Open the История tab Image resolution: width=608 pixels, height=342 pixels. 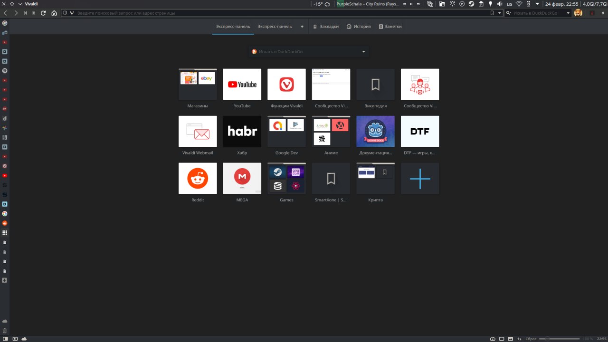pos(359,27)
